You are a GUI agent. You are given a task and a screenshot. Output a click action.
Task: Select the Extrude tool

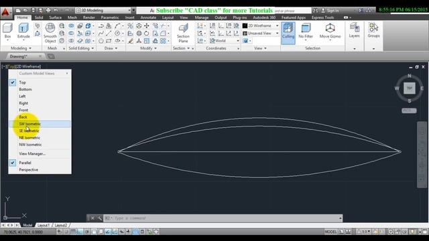click(x=23, y=31)
